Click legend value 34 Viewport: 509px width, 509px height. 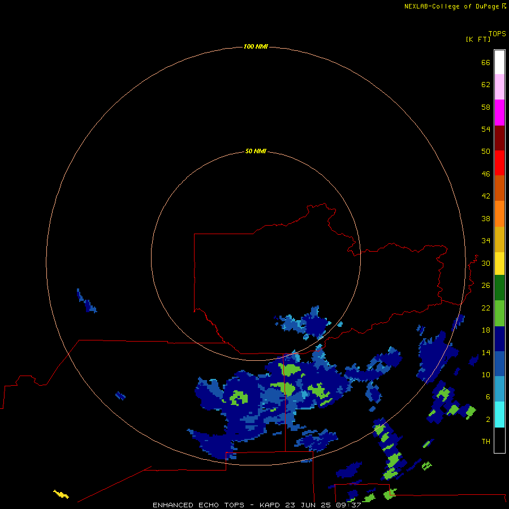(x=486, y=240)
